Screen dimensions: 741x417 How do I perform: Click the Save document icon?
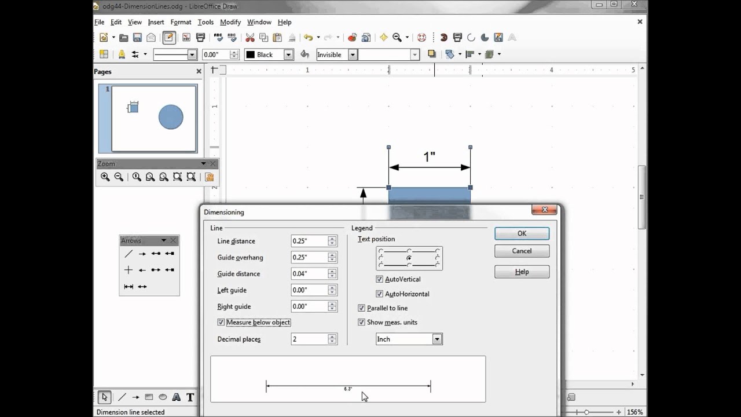click(137, 38)
